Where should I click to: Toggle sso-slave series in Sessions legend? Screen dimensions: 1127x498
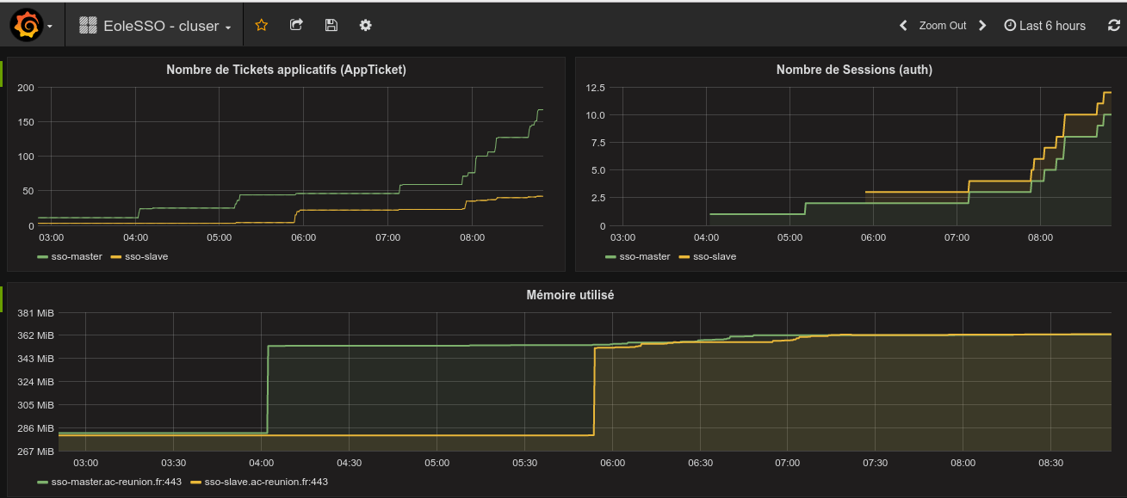pos(715,256)
